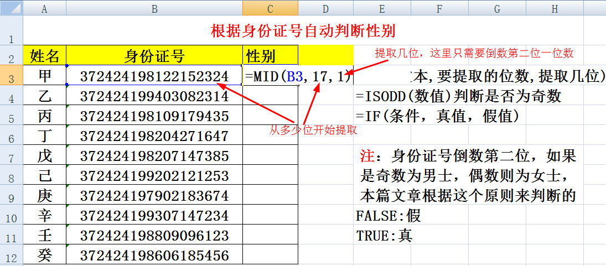Select row 10 header
Image resolution: width=606 pixels, height=266 pixels.
(12, 215)
